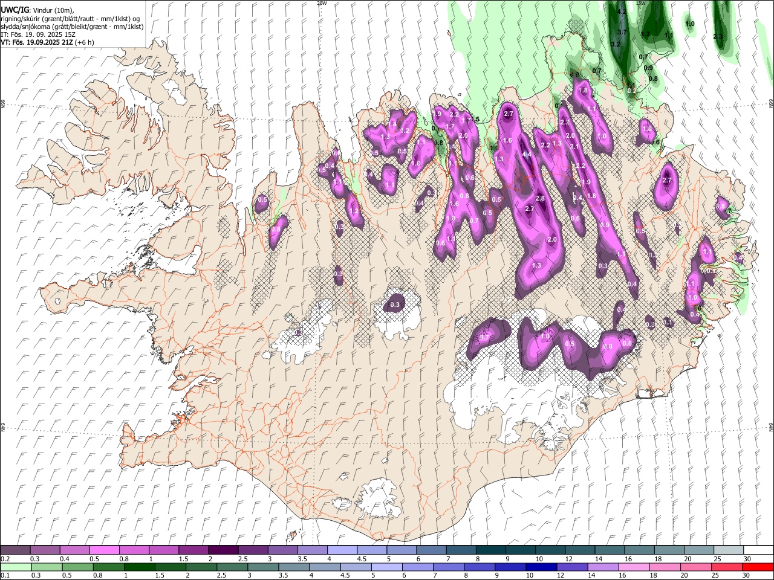Click the dark teal snow swatch between 8 and 9

point(491,550)
